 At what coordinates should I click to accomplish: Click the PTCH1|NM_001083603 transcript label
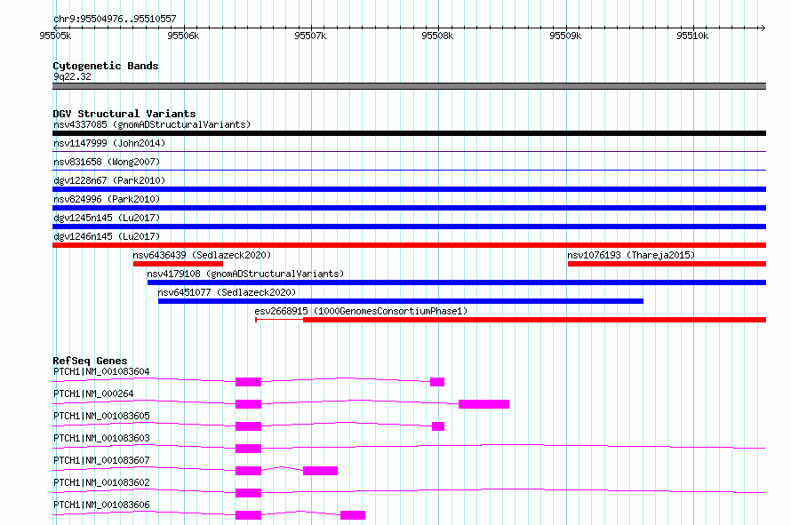(x=101, y=438)
